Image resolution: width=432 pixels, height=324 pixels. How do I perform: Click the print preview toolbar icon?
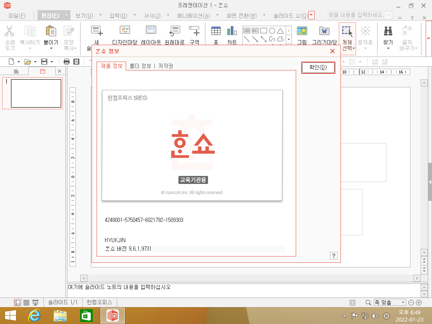(76, 62)
